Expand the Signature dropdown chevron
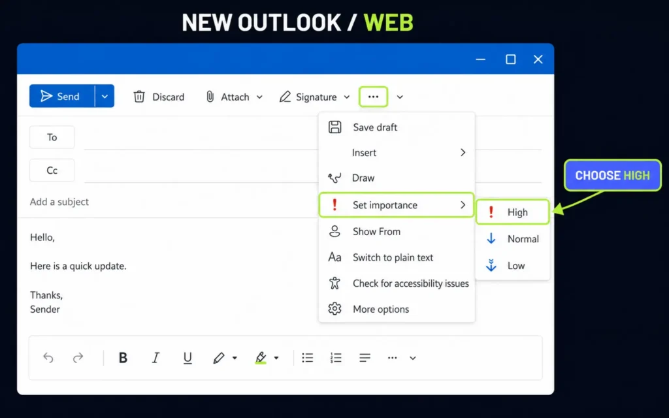Viewport: 669px width, 418px height. coord(347,97)
